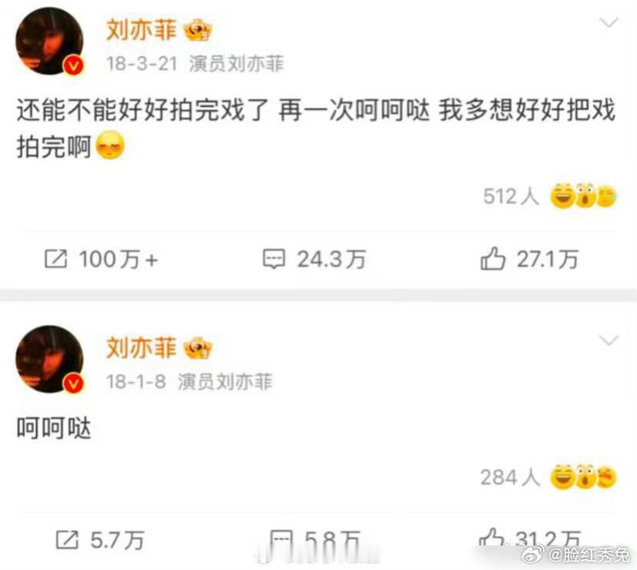Click the crown membership badge on first post

[198, 31]
